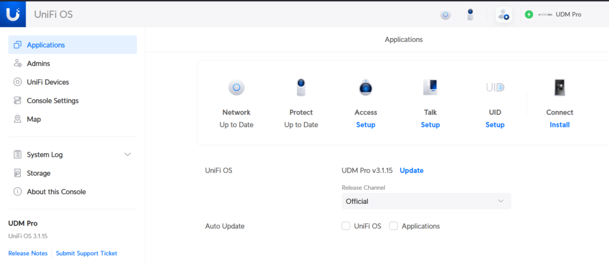609x265 pixels.
Task: Click the UniFi Devices sidebar icon
Action: click(17, 82)
